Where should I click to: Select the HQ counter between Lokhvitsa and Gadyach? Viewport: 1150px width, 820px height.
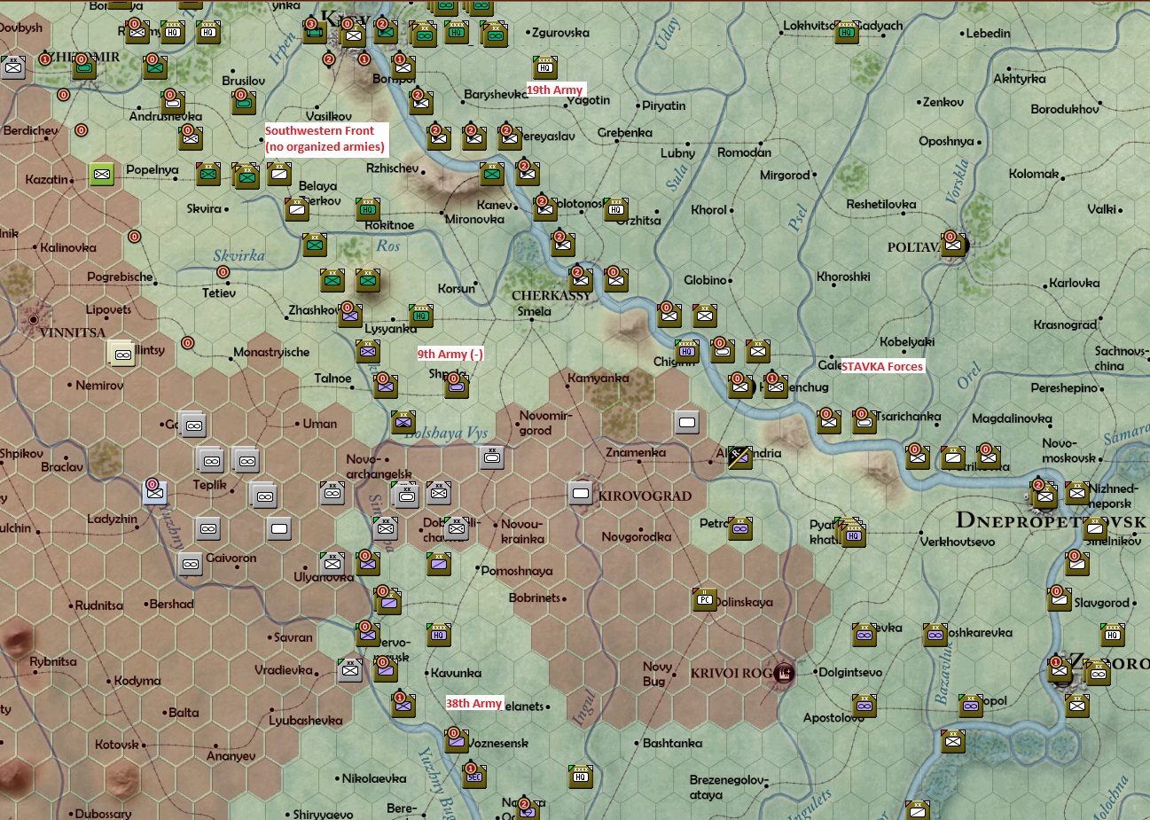[847, 32]
